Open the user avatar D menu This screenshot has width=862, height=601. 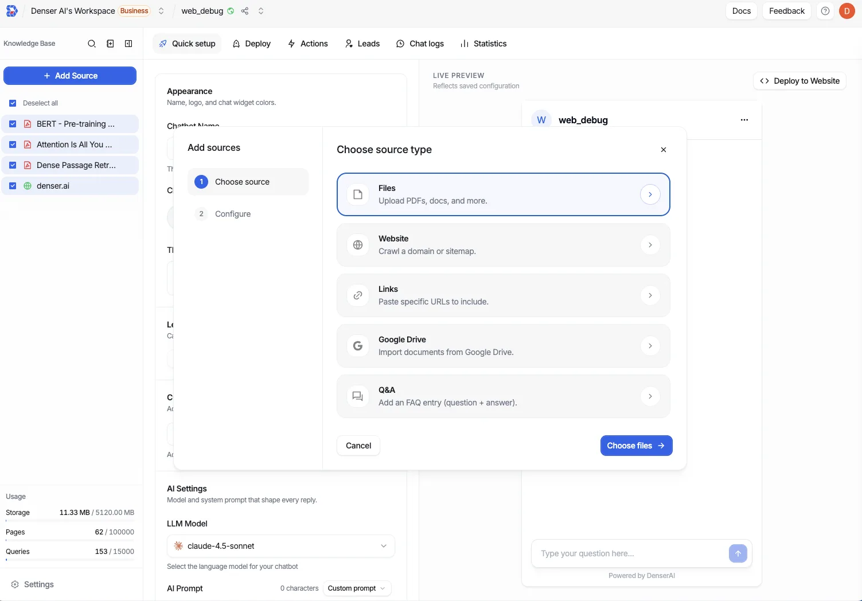point(847,11)
